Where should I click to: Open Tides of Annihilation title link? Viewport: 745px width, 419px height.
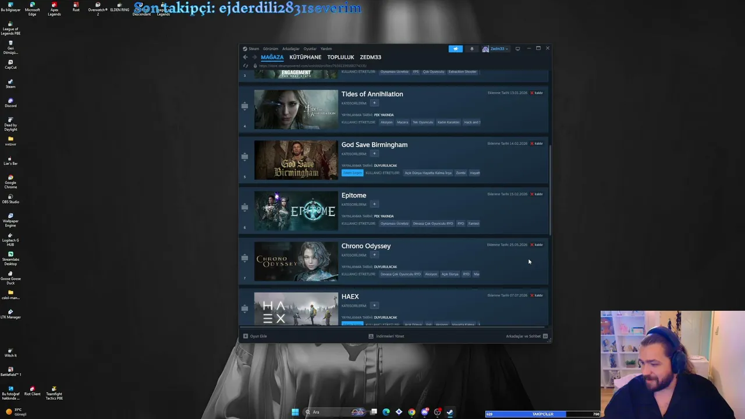pos(372,94)
